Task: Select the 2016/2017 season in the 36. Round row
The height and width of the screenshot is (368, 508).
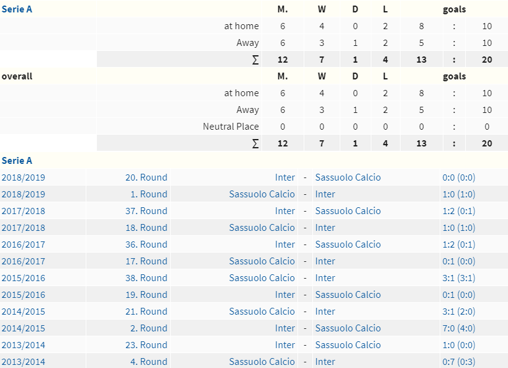Action: pos(24,245)
